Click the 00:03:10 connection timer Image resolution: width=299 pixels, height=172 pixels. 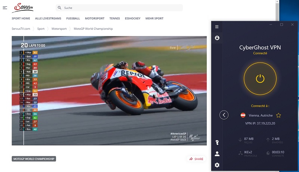tap(278, 152)
